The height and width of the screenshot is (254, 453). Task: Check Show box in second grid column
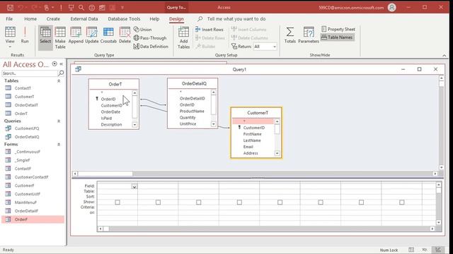[158, 202]
